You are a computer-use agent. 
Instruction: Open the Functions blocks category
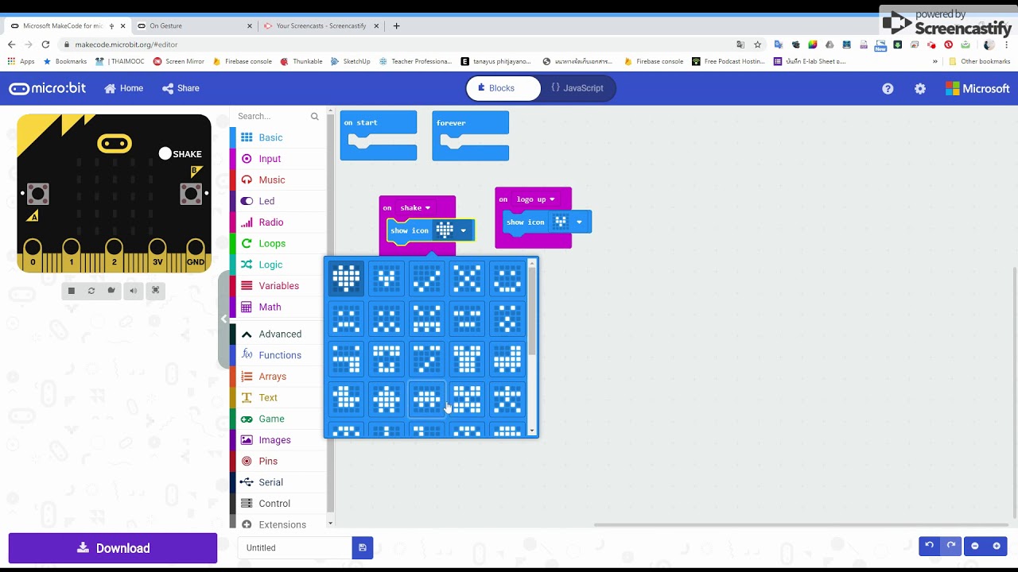278,355
